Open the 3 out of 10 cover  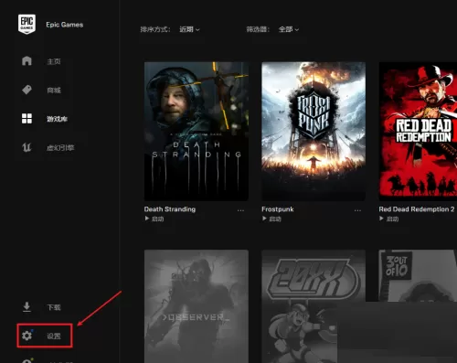(418, 276)
